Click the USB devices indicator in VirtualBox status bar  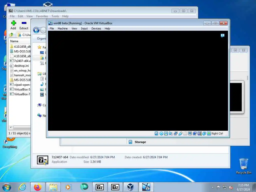pos(180,133)
